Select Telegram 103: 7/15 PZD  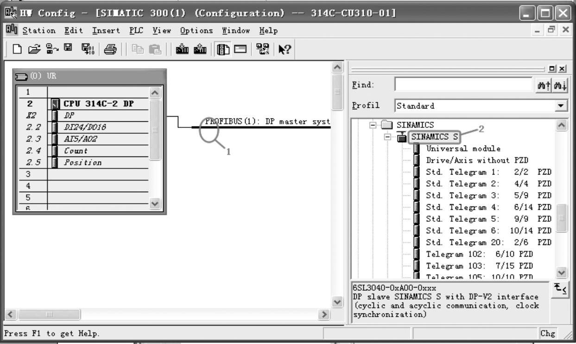pyautogui.click(x=480, y=266)
